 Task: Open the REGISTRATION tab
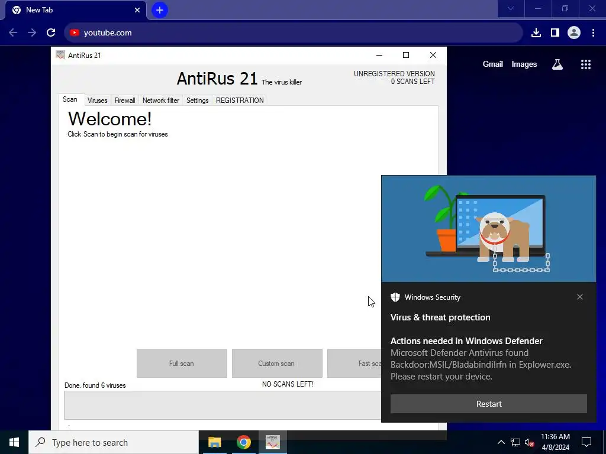point(240,100)
